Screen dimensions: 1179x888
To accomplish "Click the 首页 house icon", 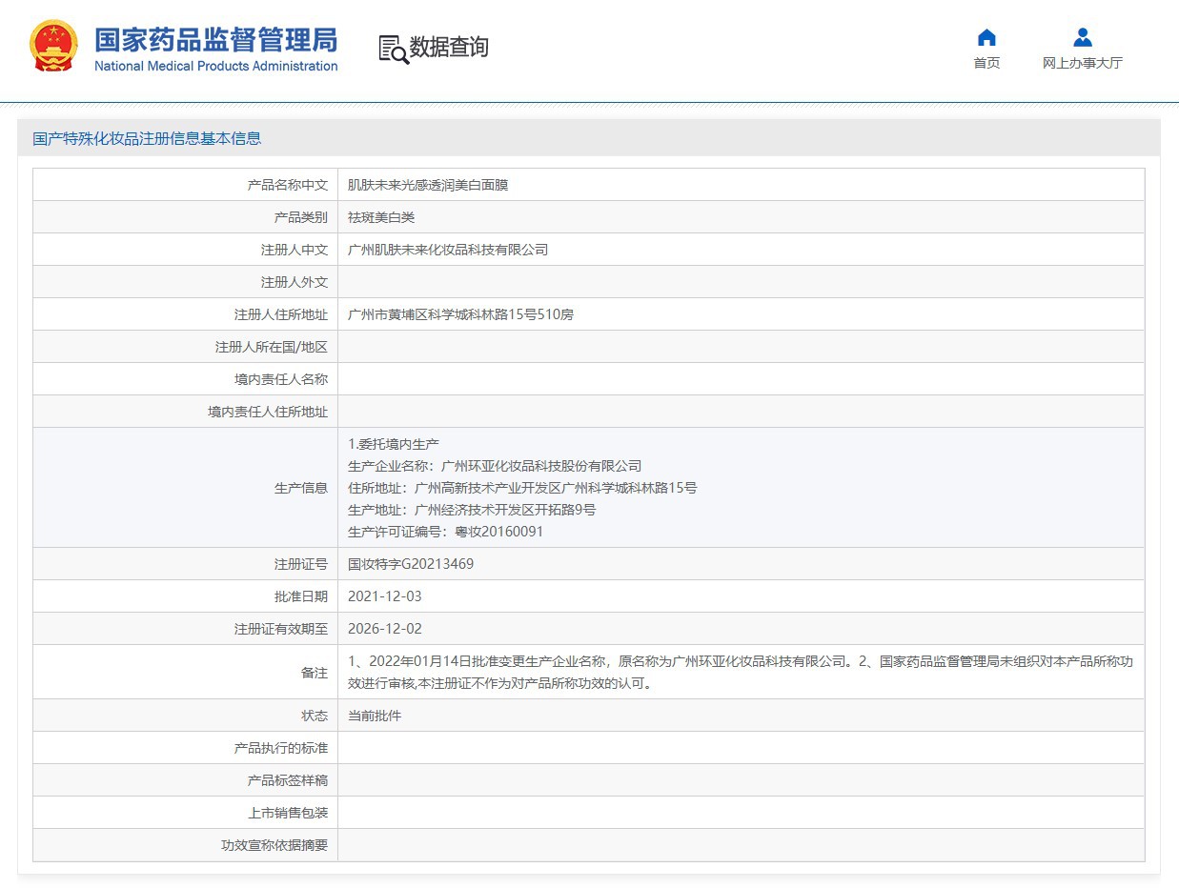I will point(986,37).
